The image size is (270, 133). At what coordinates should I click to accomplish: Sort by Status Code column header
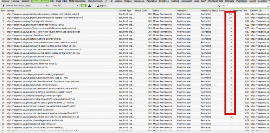pyautogui.click(x=143, y=11)
